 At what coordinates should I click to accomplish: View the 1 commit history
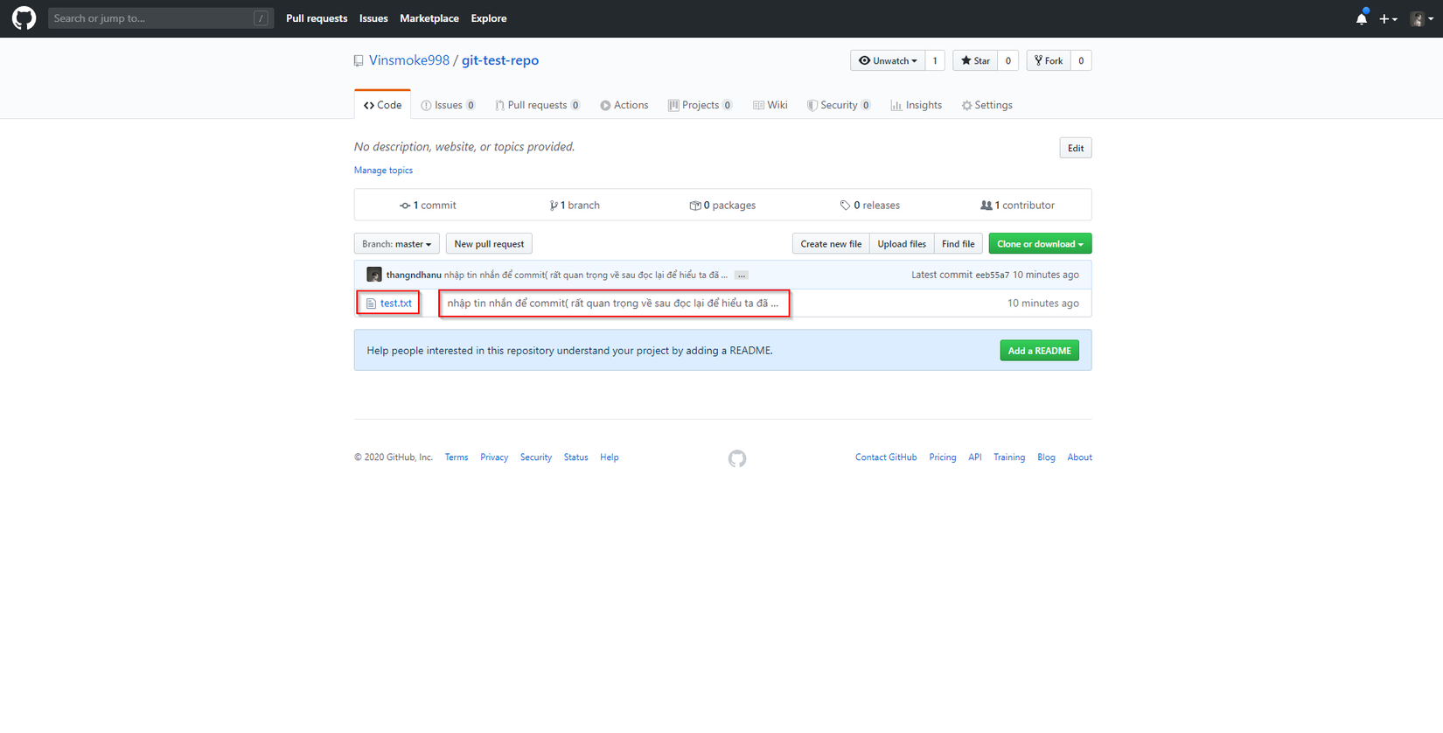[x=428, y=206]
